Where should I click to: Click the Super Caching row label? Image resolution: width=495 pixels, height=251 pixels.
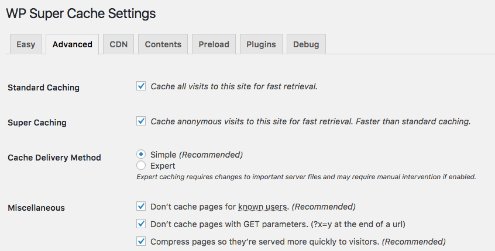(x=37, y=123)
